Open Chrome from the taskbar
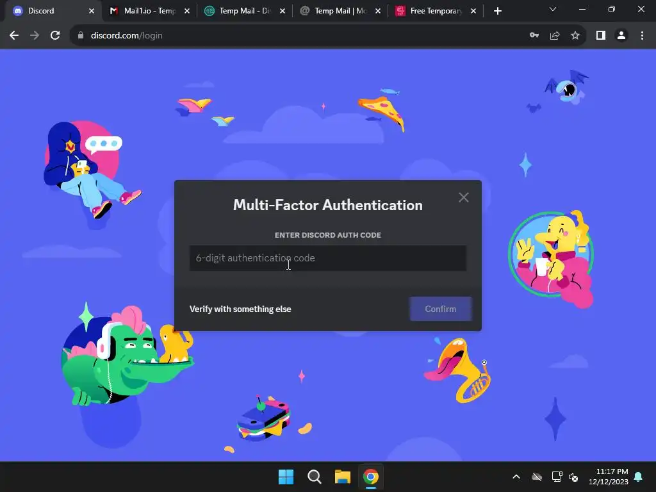Screen dimensions: 656x492 tap(371, 477)
